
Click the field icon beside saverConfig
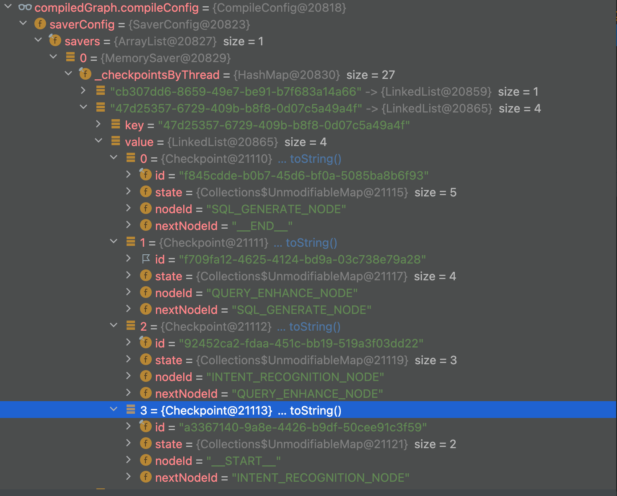click(x=40, y=23)
